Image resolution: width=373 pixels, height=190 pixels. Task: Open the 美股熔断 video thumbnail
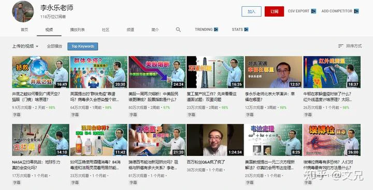tap(157, 72)
